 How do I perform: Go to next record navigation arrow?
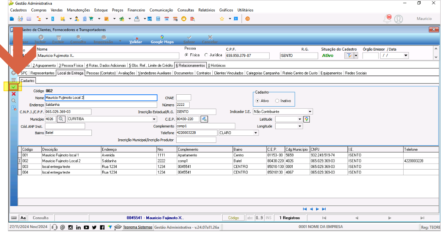pyautogui.click(x=318, y=209)
